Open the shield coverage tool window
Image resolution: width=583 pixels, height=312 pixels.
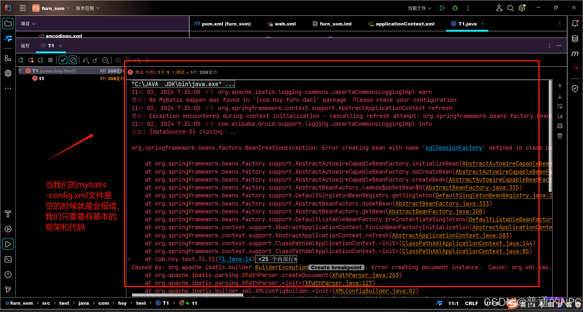pos(575,89)
